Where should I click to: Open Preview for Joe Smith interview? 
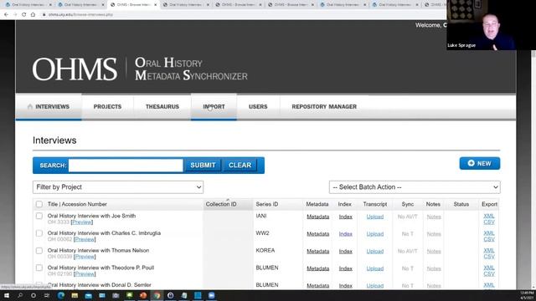click(82, 222)
